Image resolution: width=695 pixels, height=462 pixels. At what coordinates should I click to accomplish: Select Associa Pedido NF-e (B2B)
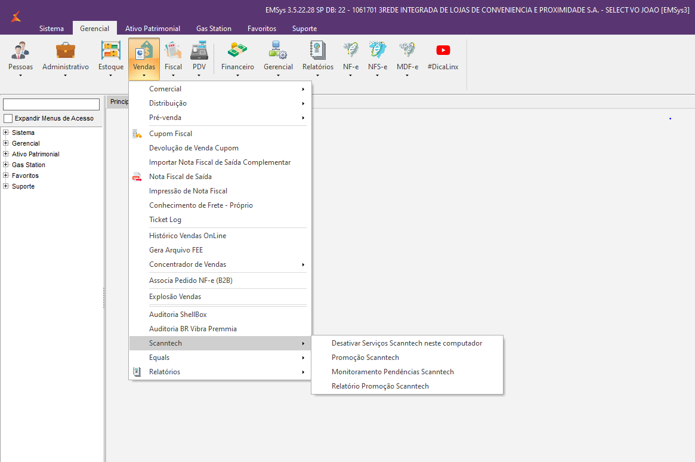pyautogui.click(x=220, y=281)
